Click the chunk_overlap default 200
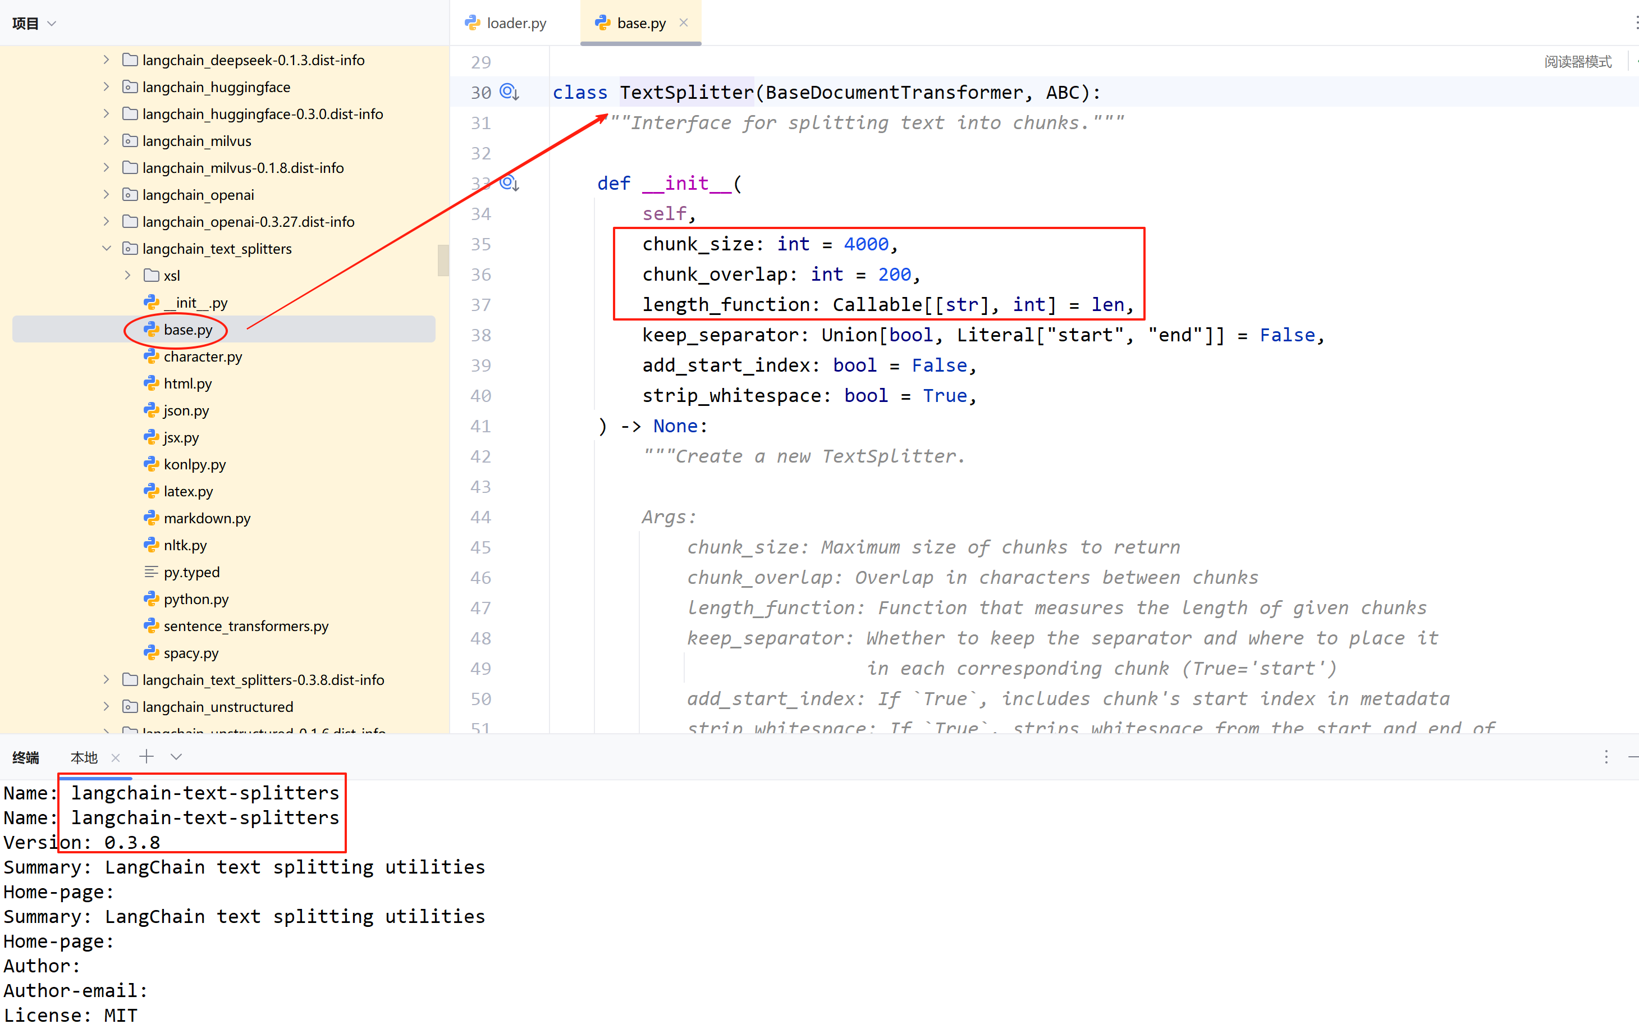Screen dimensions: 1639x1033 (894, 275)
